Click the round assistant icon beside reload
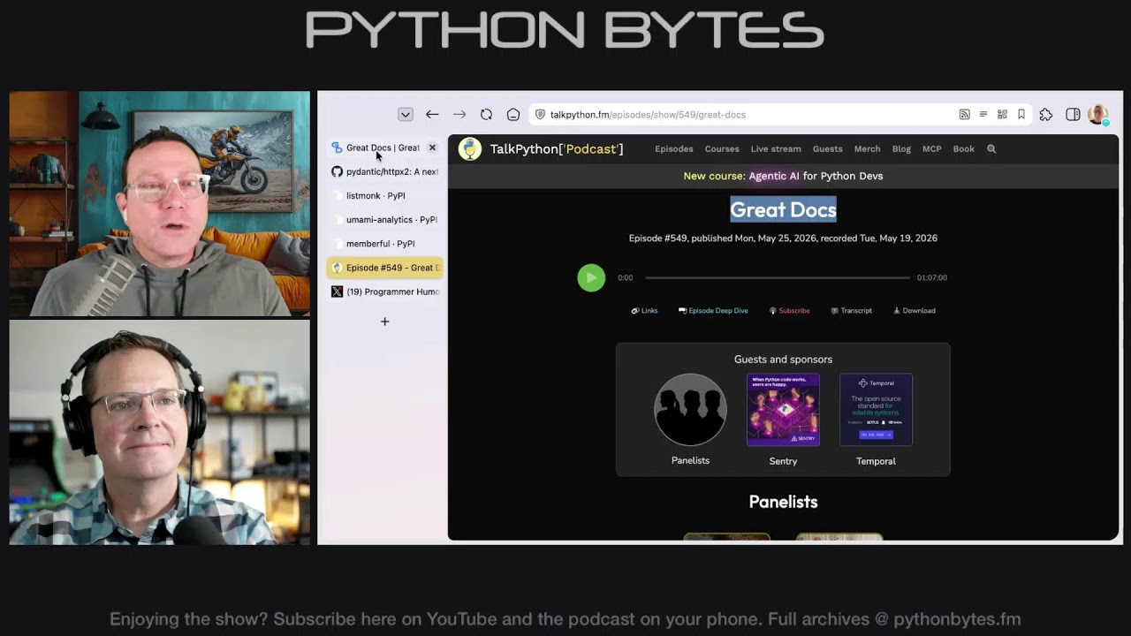1131x636 pixels. click(x=513, y=114)
